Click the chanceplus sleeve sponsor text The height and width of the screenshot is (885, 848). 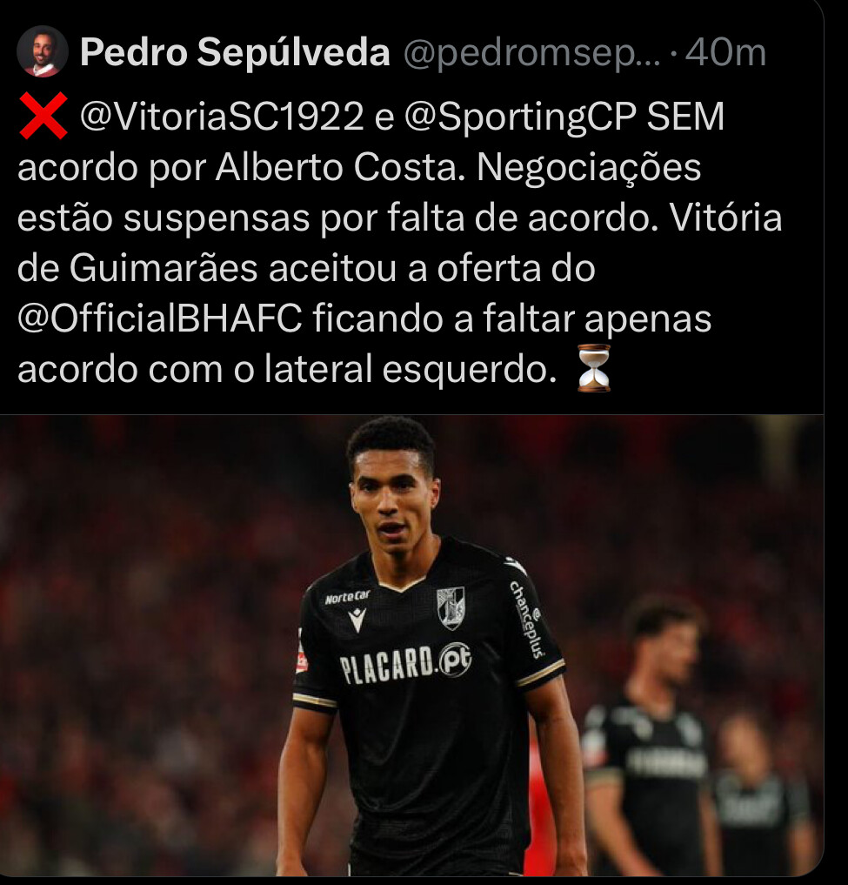click(x=527, y=620)
